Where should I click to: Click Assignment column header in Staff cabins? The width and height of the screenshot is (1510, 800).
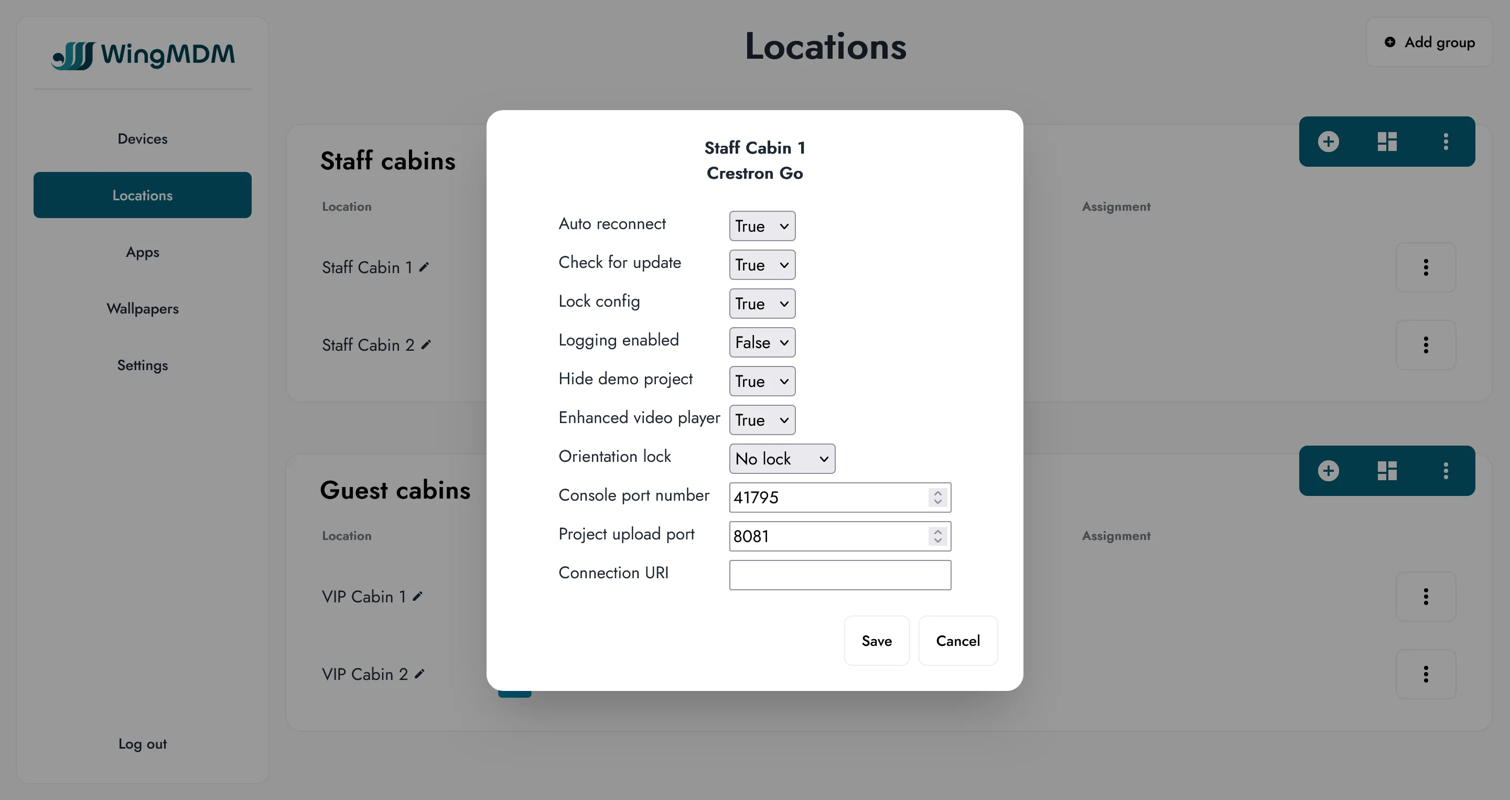1116,207
